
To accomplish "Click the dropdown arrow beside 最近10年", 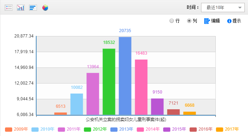I will pyautogui.click(x=240, y=7).
